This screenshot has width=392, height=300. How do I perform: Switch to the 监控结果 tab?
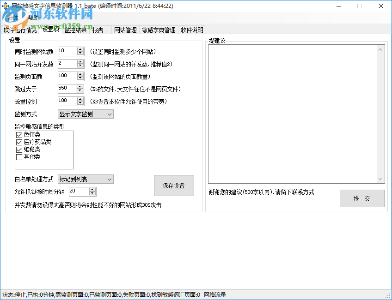[75, 29]
